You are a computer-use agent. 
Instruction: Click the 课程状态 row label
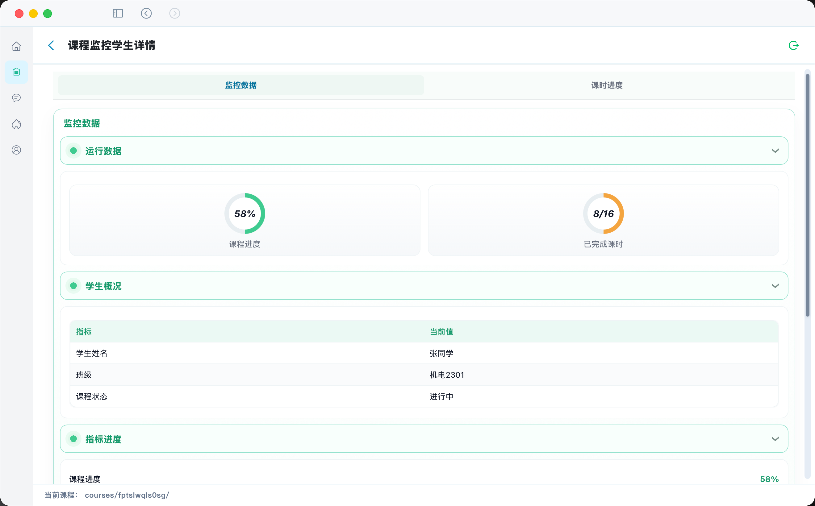pyautogui.click(x=92, y=396)
